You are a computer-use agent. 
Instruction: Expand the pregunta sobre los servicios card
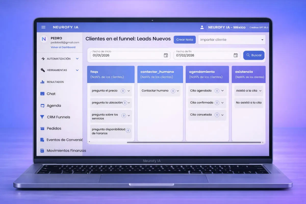(129, 116)
